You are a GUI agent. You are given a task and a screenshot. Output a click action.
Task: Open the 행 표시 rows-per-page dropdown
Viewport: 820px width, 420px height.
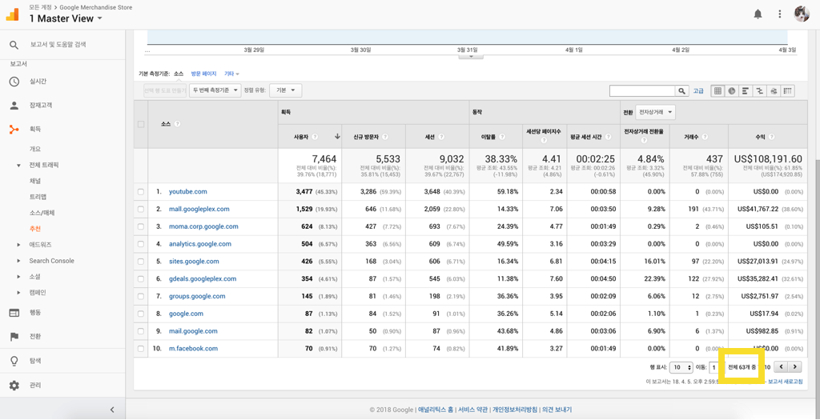682,368
